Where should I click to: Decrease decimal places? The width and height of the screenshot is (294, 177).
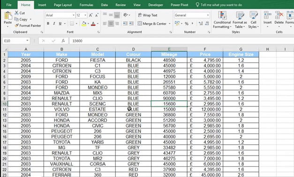click(x=207, y=23)
